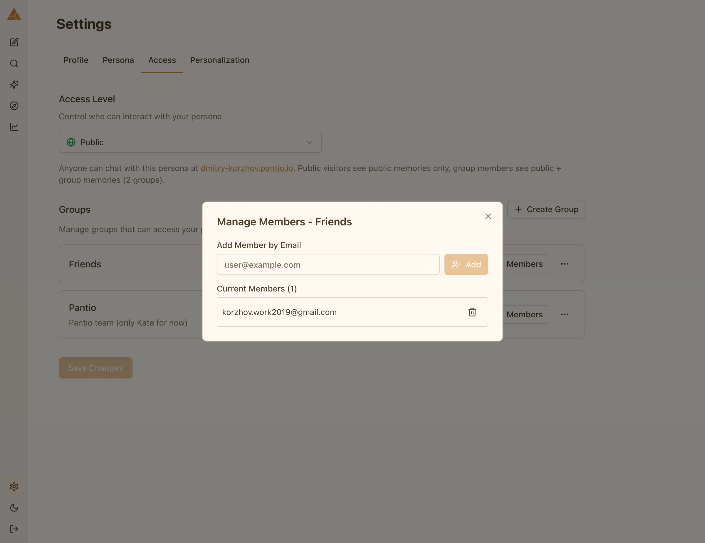Click the Add member button
Image resolution: width=705 pixels, height=543 pixels.
(x=466, y=265)
